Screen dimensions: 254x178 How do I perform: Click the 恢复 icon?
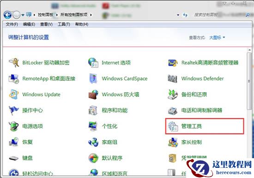[x=13, y=142]
